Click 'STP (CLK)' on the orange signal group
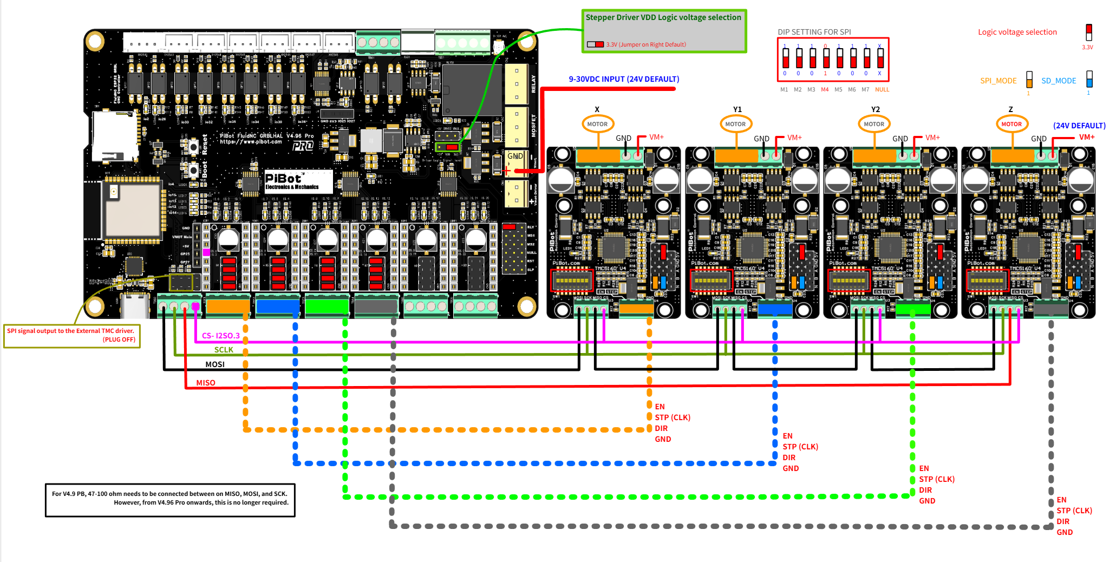The height and width of the screenshot is (562, 1110). pos(672,417)
